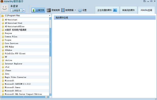
Task: Click the folder icon beside iTunes
Action: point(3,70)
